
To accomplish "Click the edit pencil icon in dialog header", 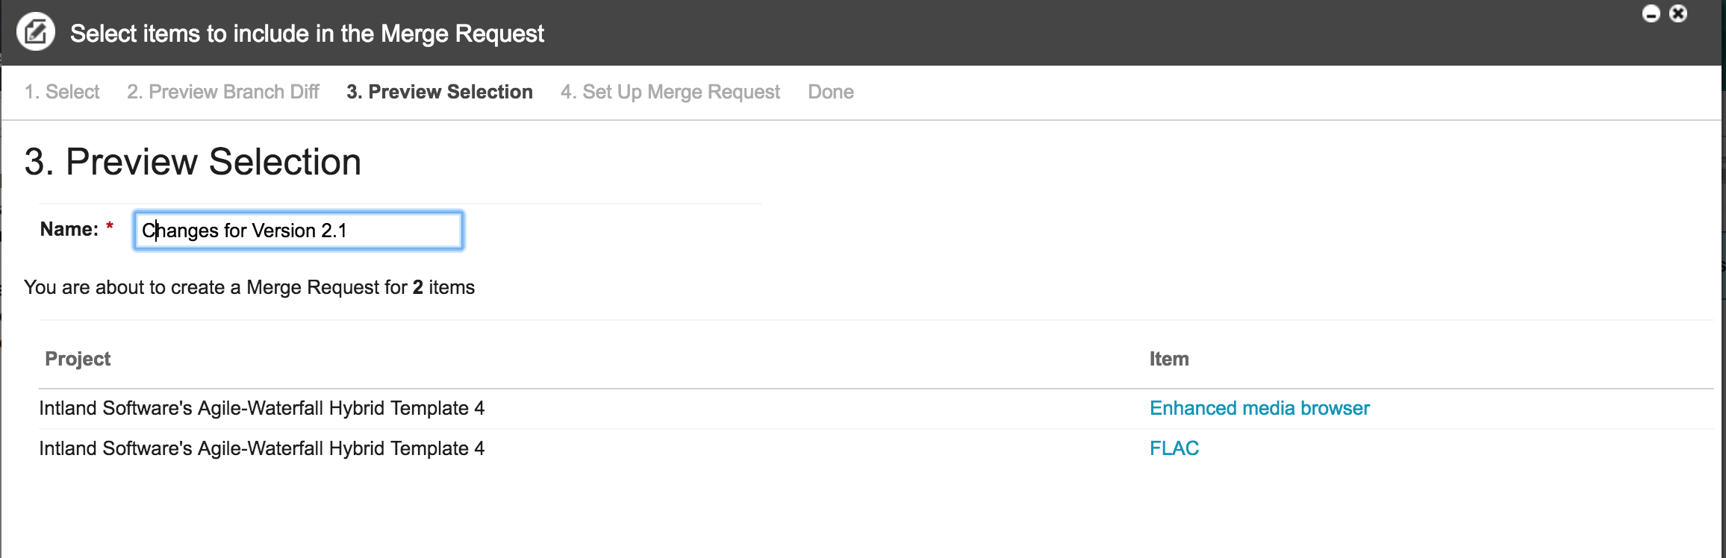I will pos(36,32).
